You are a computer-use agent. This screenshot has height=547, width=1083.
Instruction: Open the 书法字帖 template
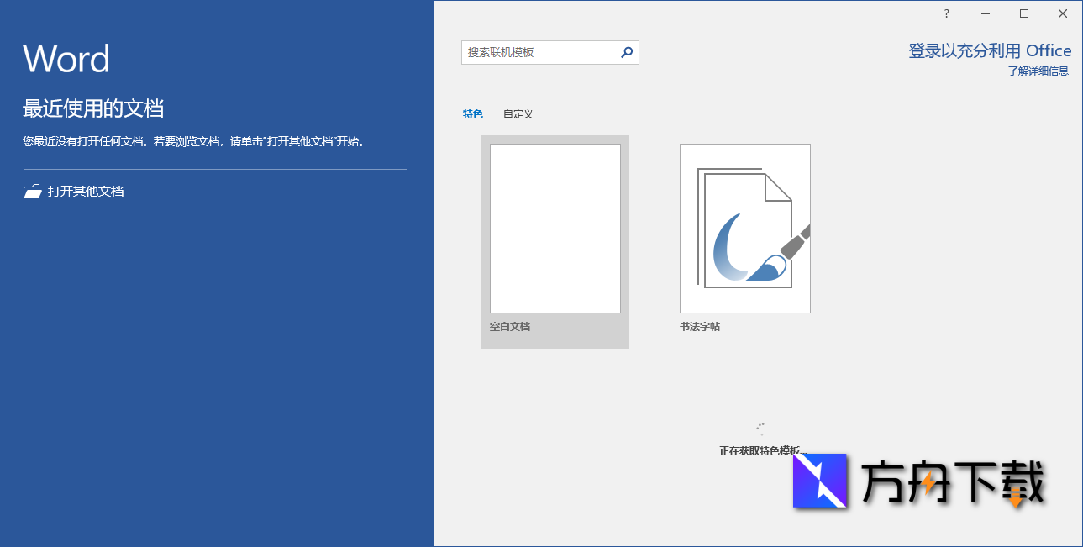pyautogui.click(x=744, y=229)
